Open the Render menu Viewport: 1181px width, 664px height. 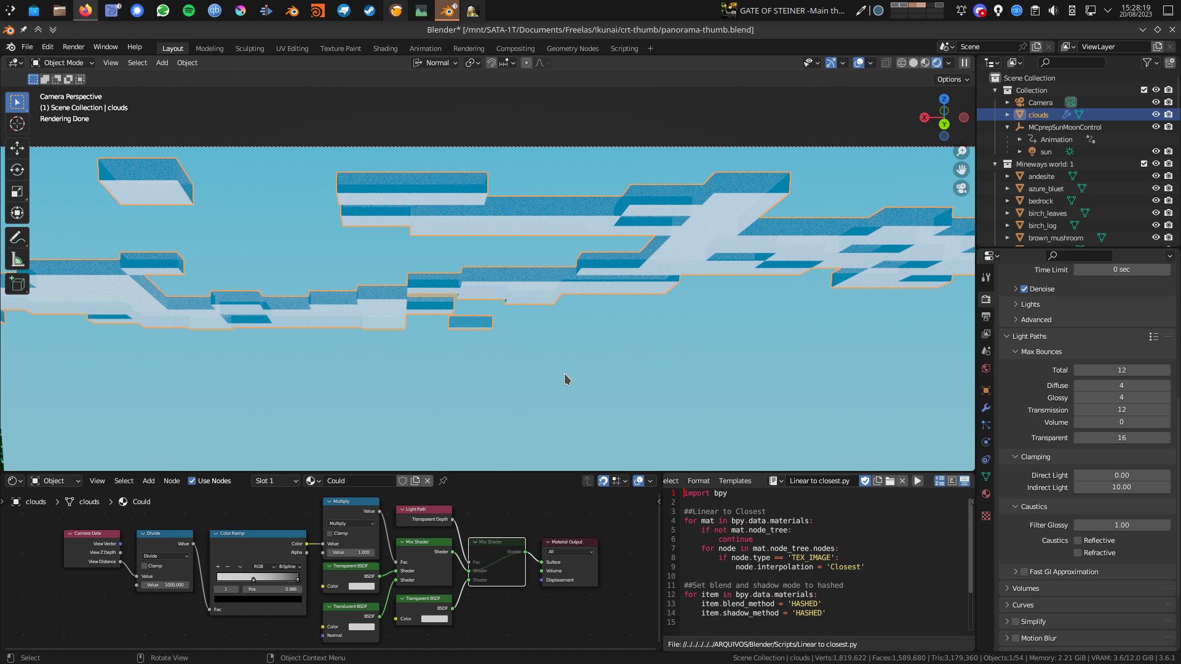tap(73, 47)
